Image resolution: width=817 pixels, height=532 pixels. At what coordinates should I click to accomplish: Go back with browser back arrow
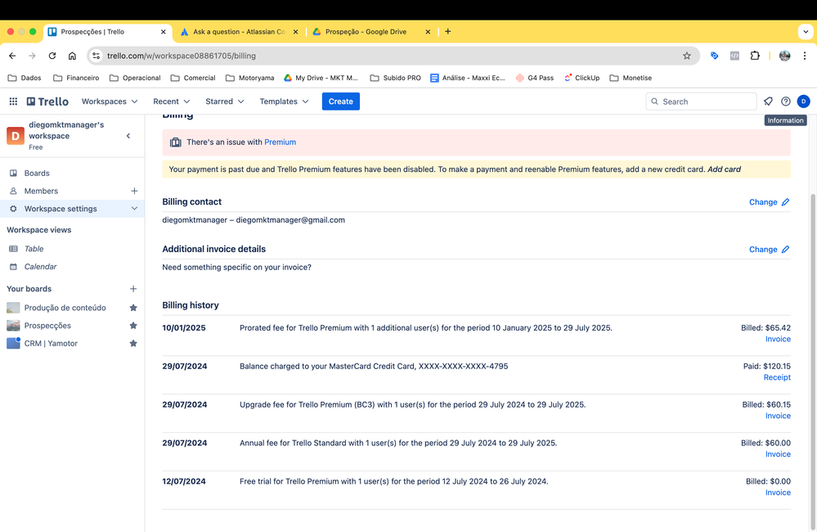coord(12,56)
